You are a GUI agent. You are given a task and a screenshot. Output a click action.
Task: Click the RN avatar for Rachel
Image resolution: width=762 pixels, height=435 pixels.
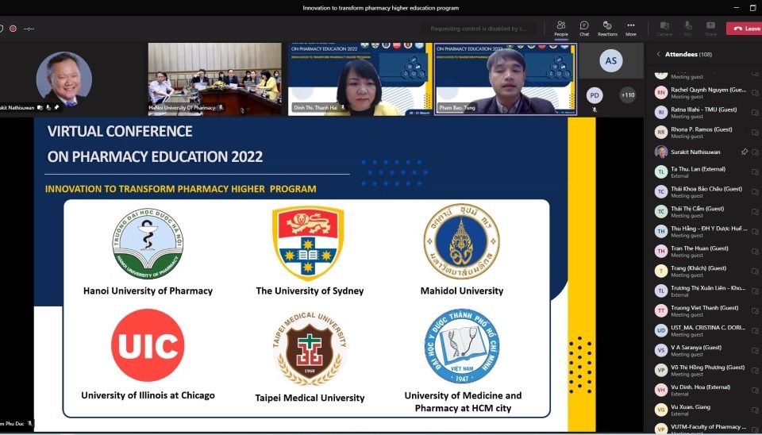click(661, 93)
